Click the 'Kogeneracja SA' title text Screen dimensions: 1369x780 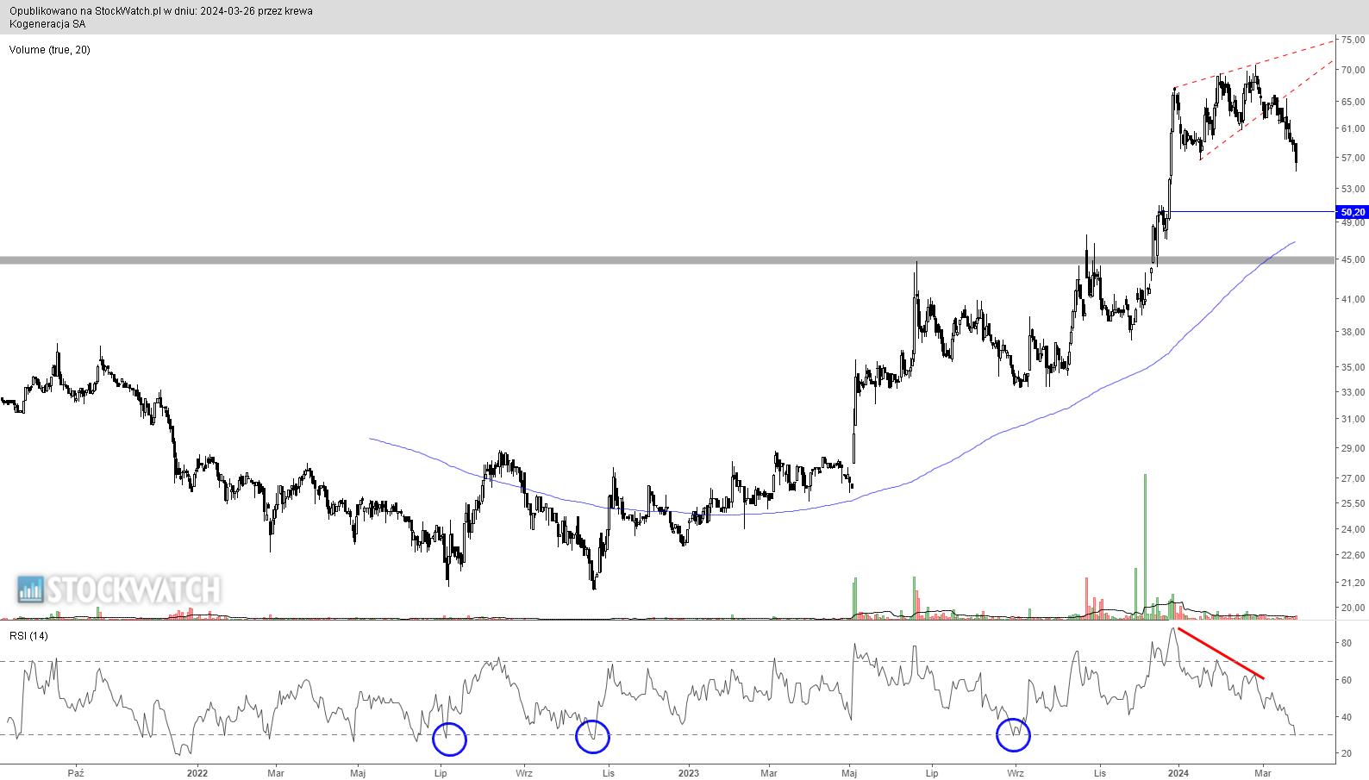(x=47, y=23)
